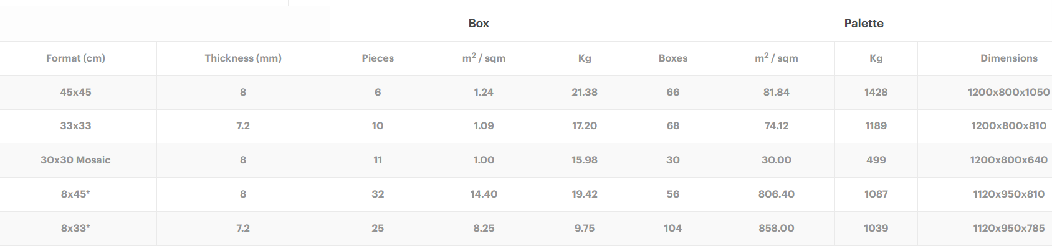Click the Palette group header

click(864, 24)
